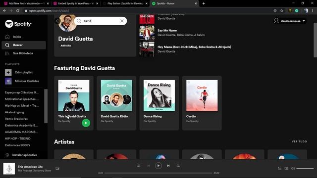Open the connect to a device icon
Image resolution: width=317 pixels, height=178 pixels.
286,169
